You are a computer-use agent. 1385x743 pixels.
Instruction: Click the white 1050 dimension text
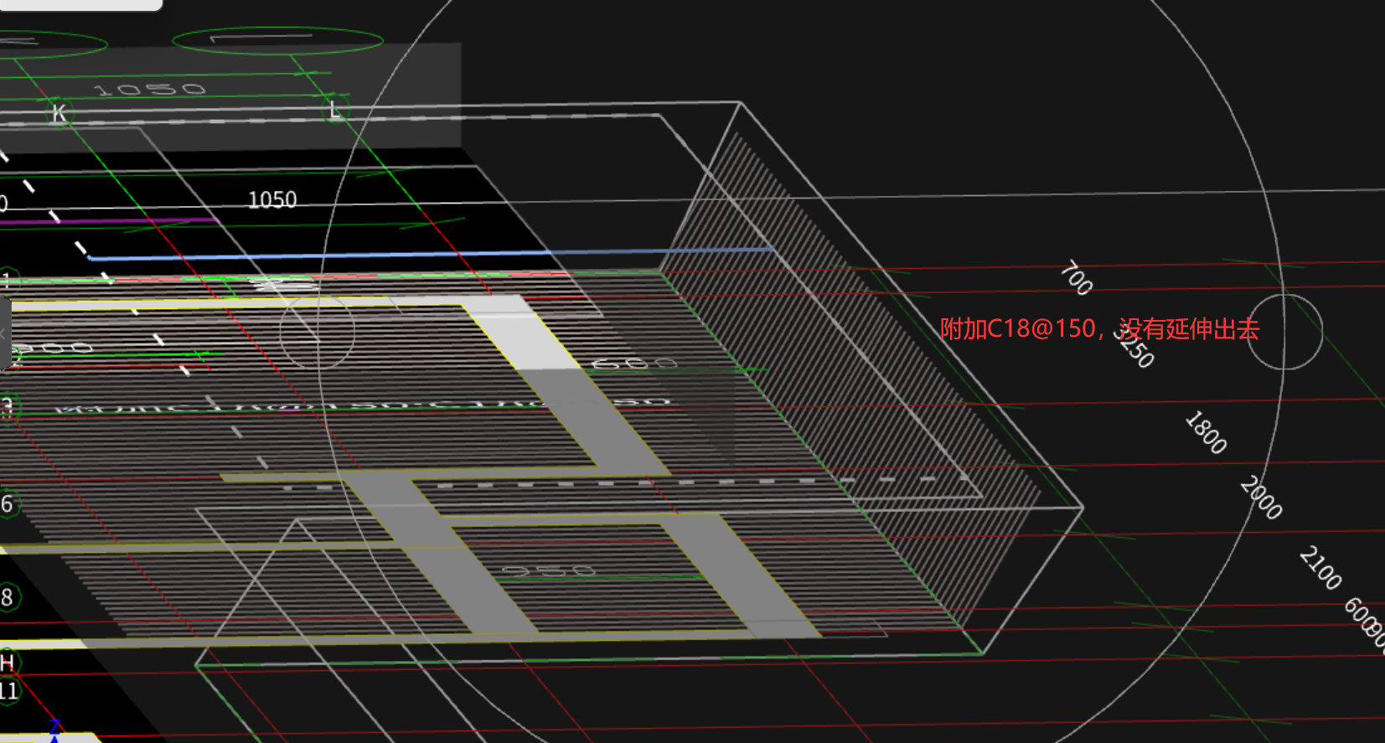click(272, 200)
